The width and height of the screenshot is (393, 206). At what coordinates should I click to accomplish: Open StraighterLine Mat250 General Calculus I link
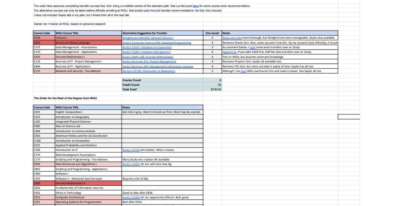(147, 38)
